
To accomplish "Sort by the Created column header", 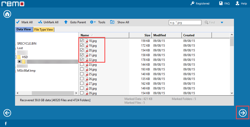I will [x=197, y=35].
